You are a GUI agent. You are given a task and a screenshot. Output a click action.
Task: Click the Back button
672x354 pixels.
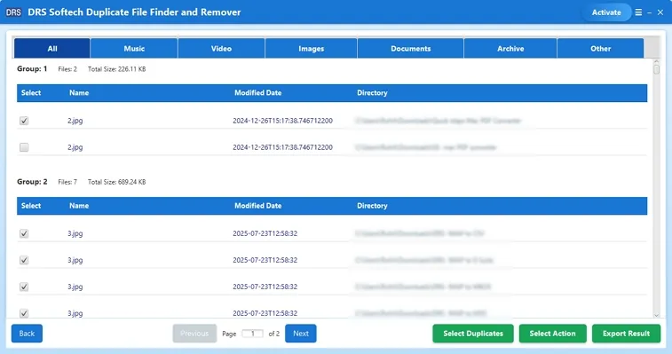[27, 334]
